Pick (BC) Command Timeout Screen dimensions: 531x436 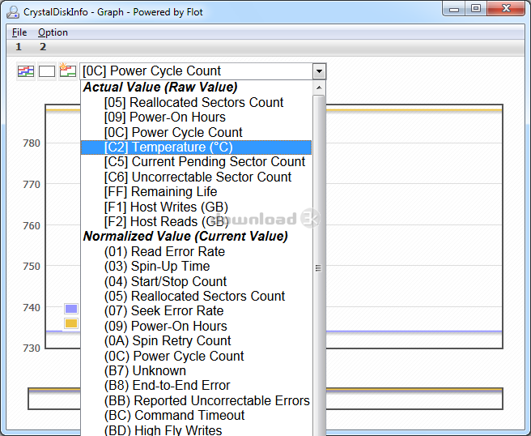pyautogui.click(x=196, y=415)
